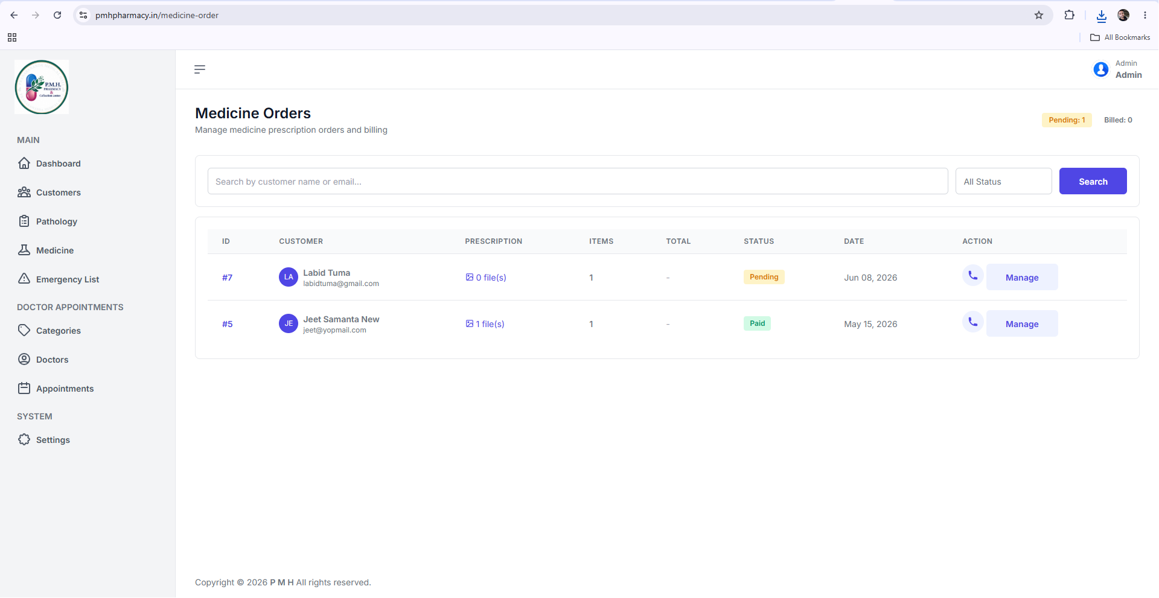Open the All Status dropdown
Image resolution: width=1159 pixels, height=598 pixels.
pos(1003,181)
